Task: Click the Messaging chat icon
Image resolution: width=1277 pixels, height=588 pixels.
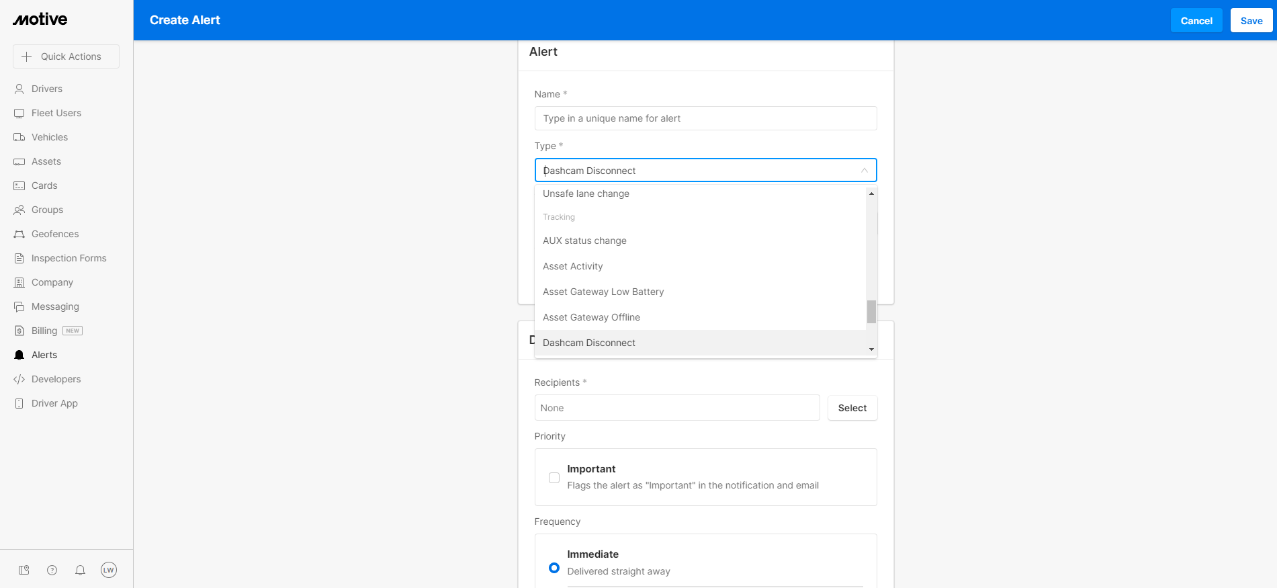Action: 19,306
